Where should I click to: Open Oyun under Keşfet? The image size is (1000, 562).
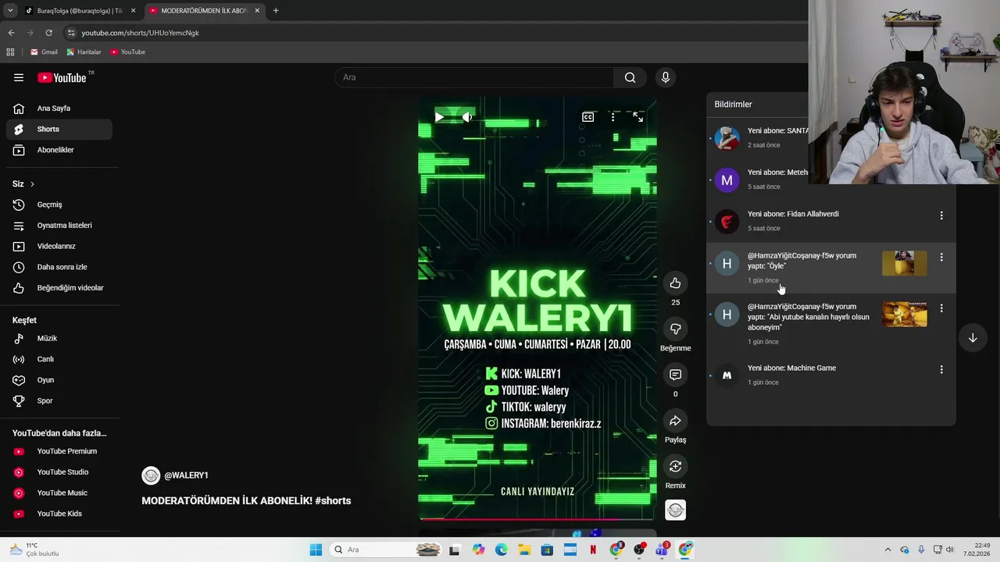pos(59,380)
